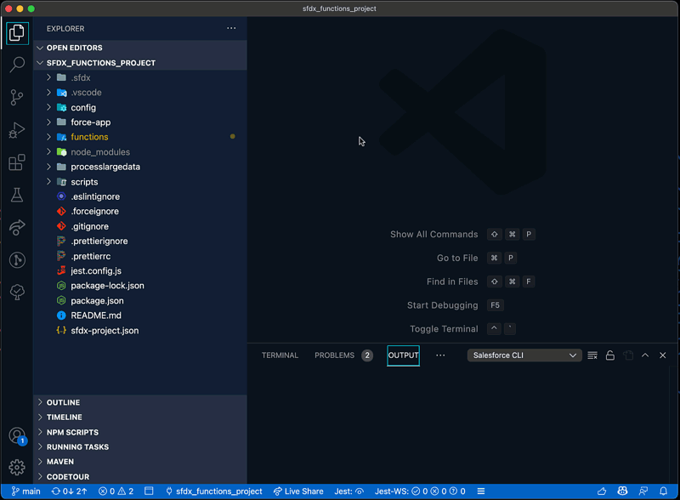Open the package.json file
Screen dimensions: 680x500
click(140, 301)
